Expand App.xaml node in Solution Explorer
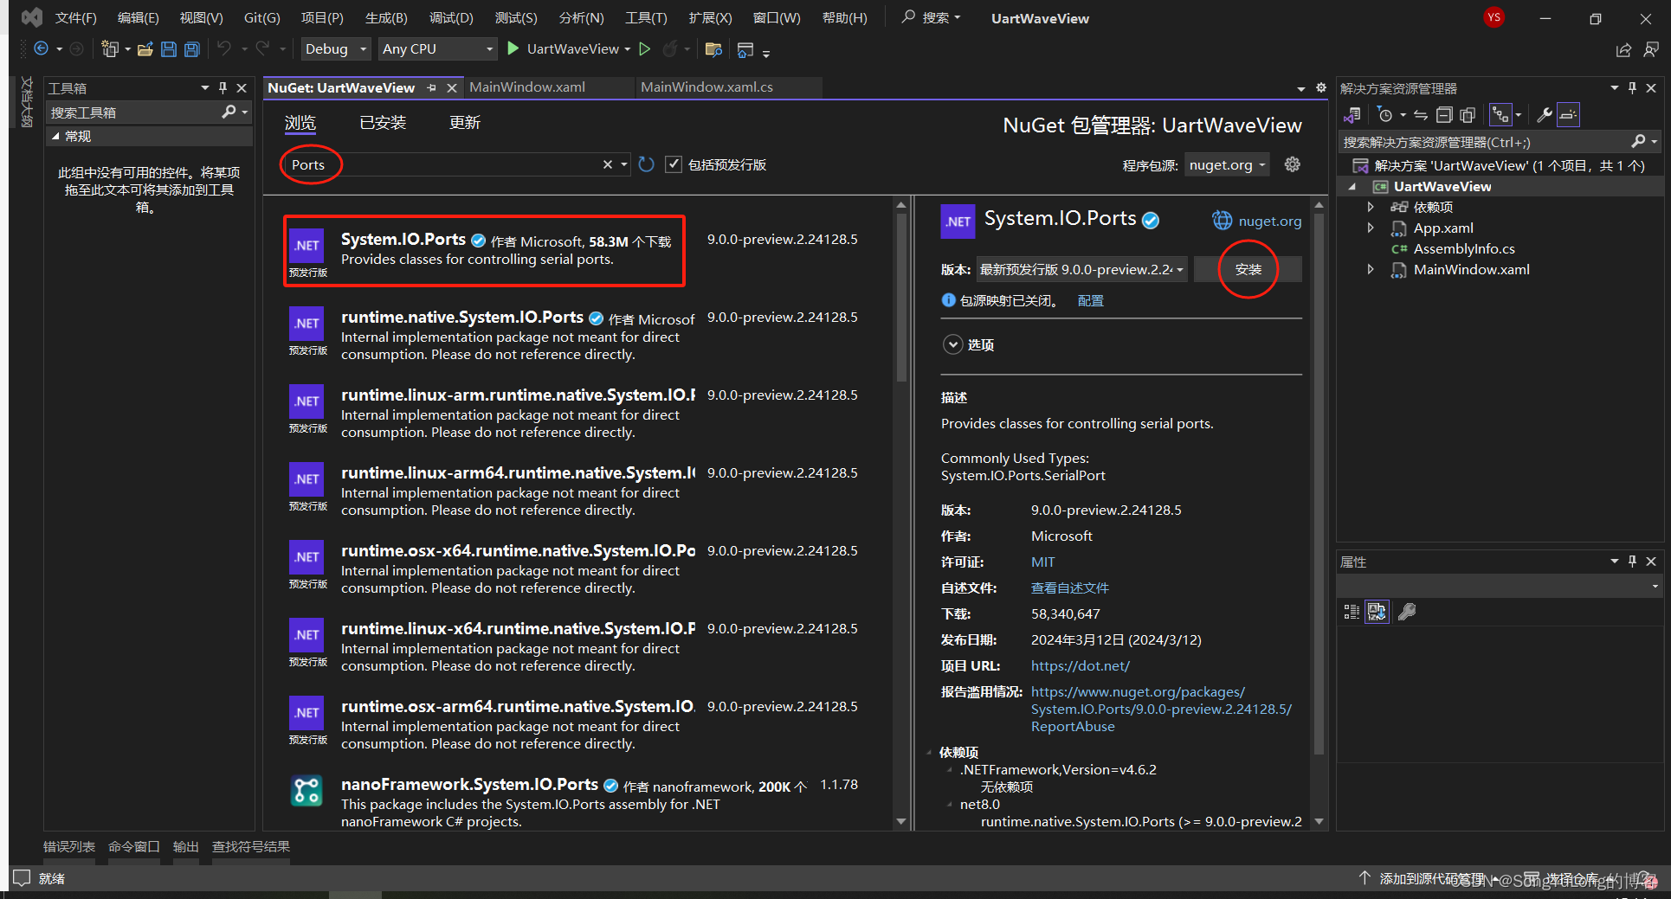 (1371, 228)
